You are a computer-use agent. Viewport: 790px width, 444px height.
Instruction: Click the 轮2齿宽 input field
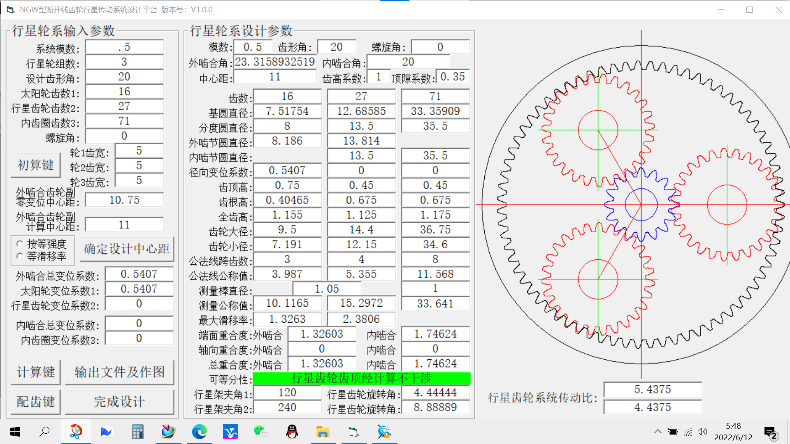(x=139, y=166)
